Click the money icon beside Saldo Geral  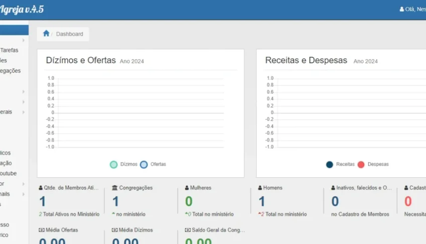pyautogui.click(x=188, y=230)
